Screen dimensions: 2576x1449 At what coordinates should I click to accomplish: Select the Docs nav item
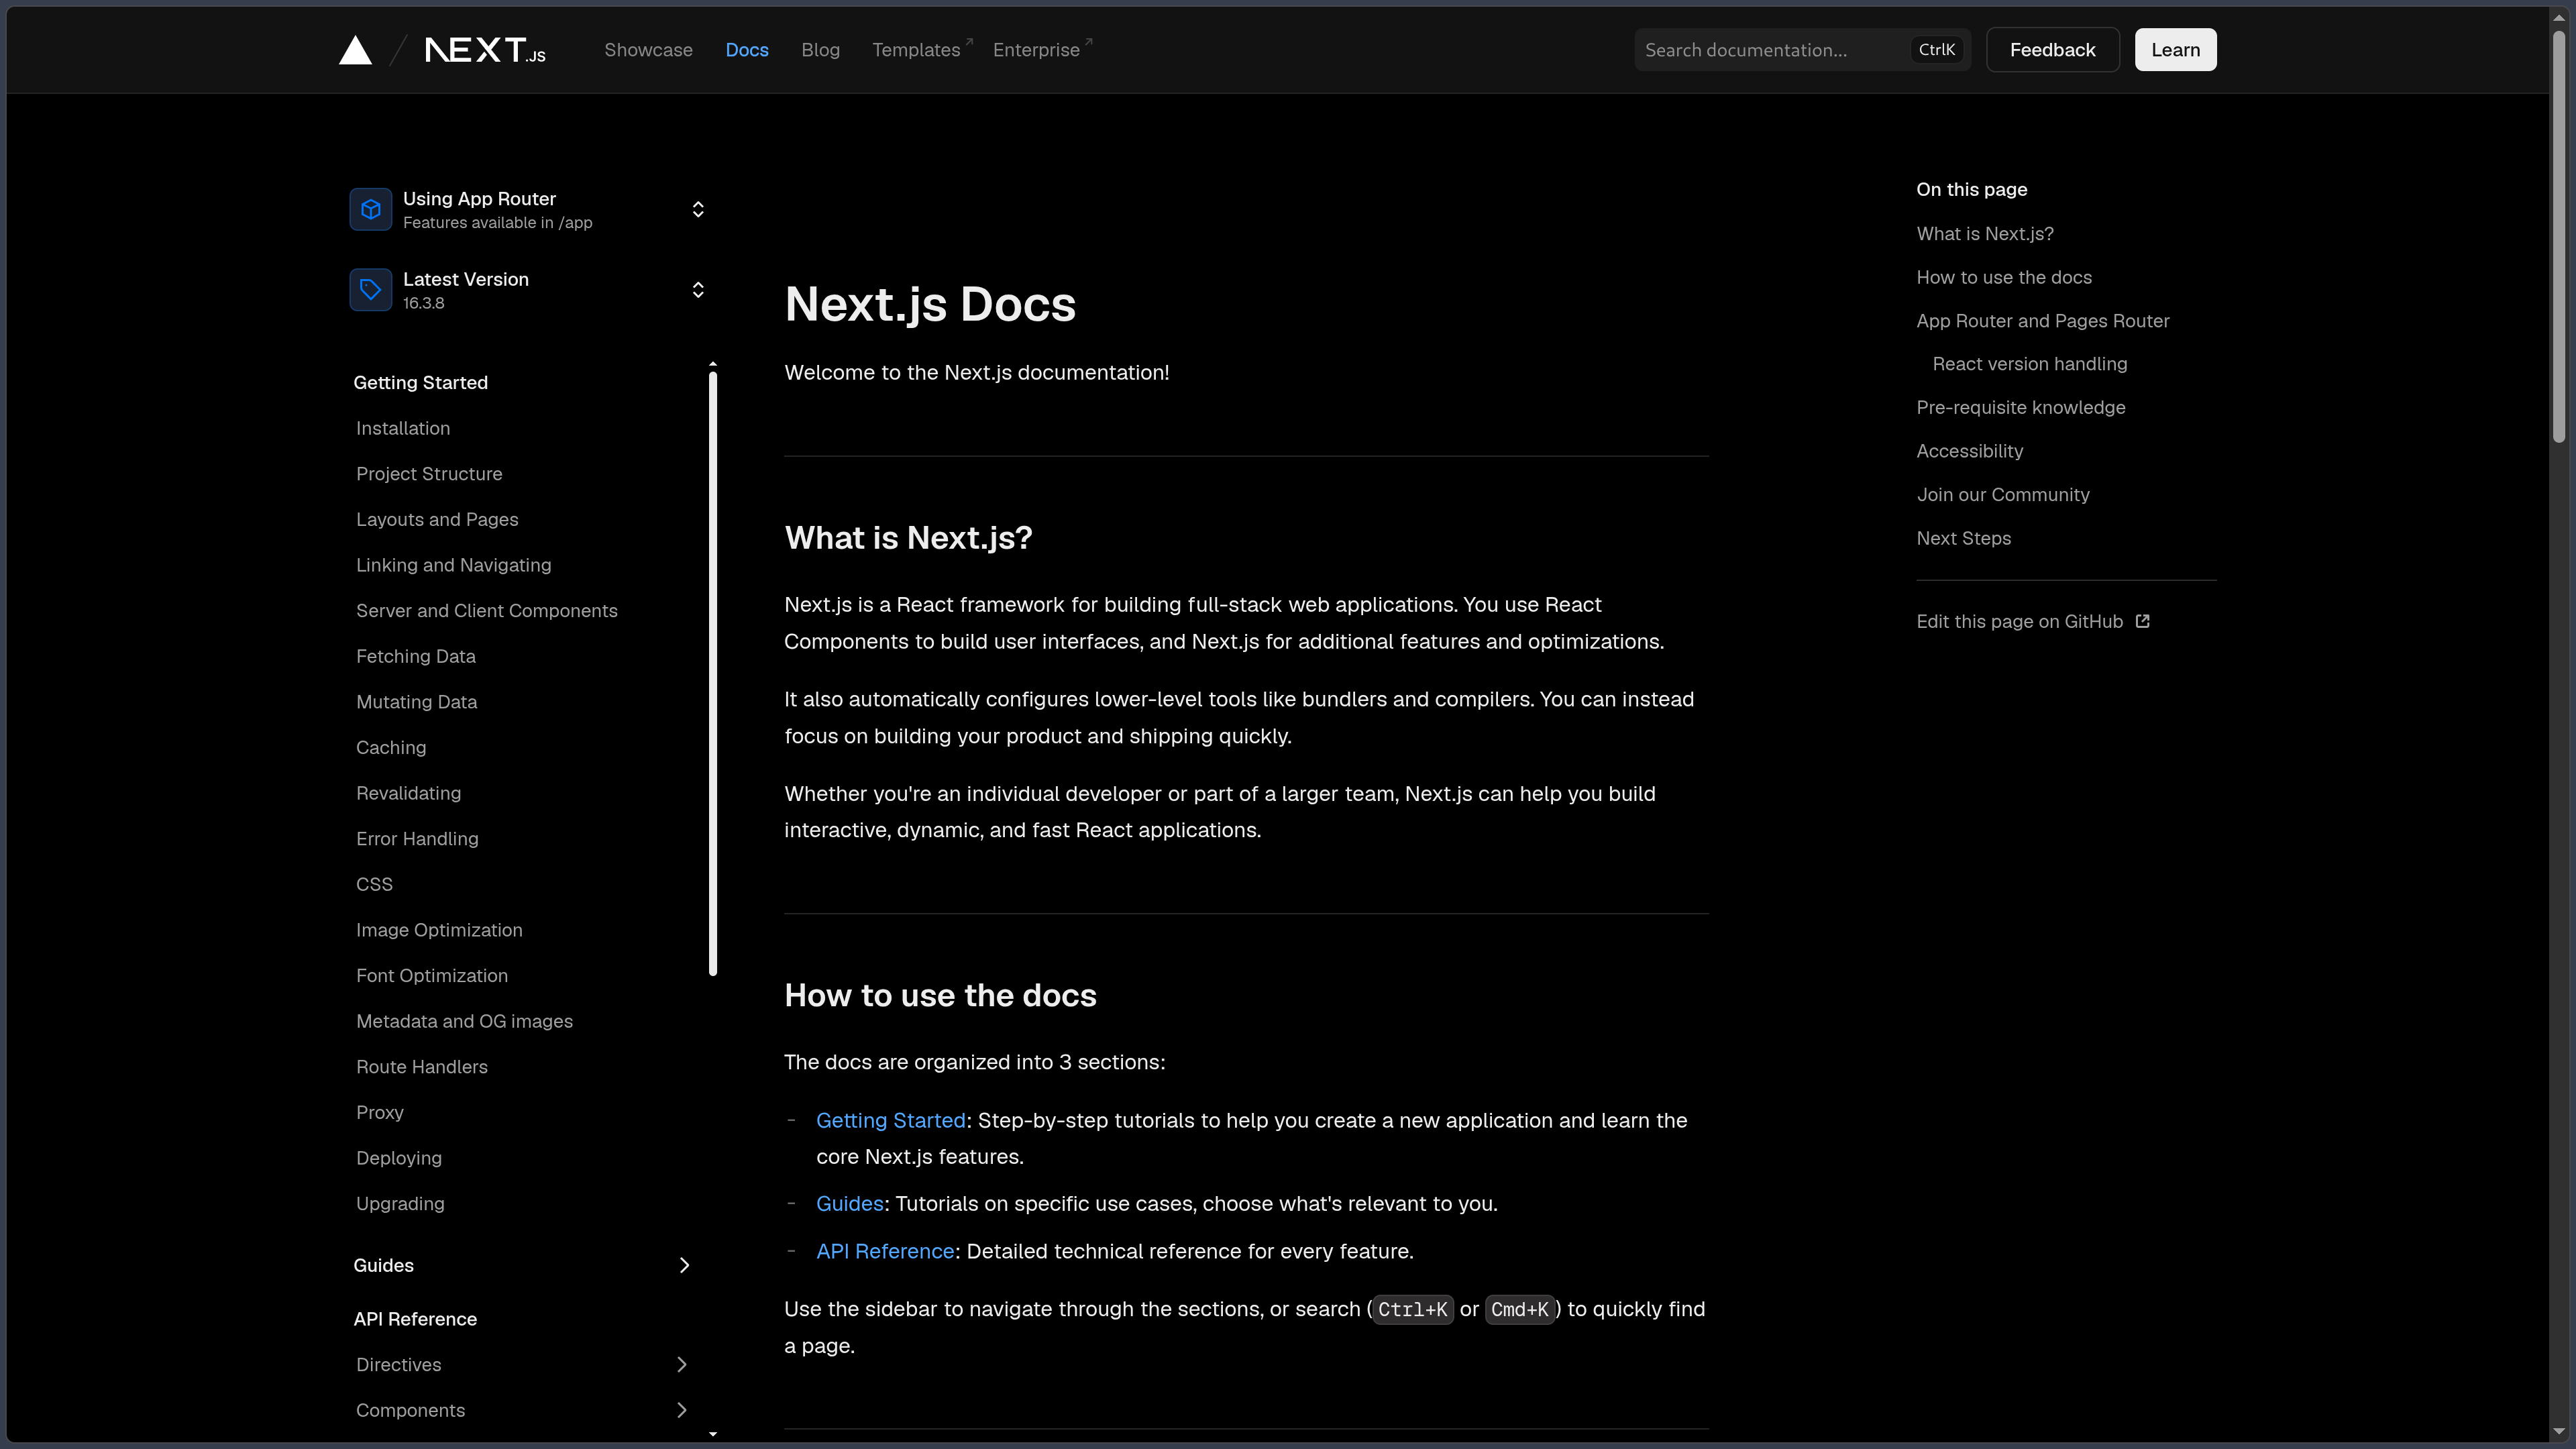pyautogui.click(x=747, y=50)
